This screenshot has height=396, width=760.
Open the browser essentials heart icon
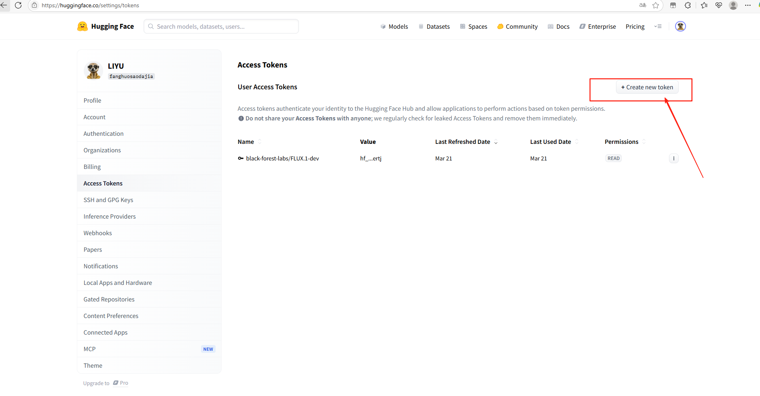[x=719, y=5]
